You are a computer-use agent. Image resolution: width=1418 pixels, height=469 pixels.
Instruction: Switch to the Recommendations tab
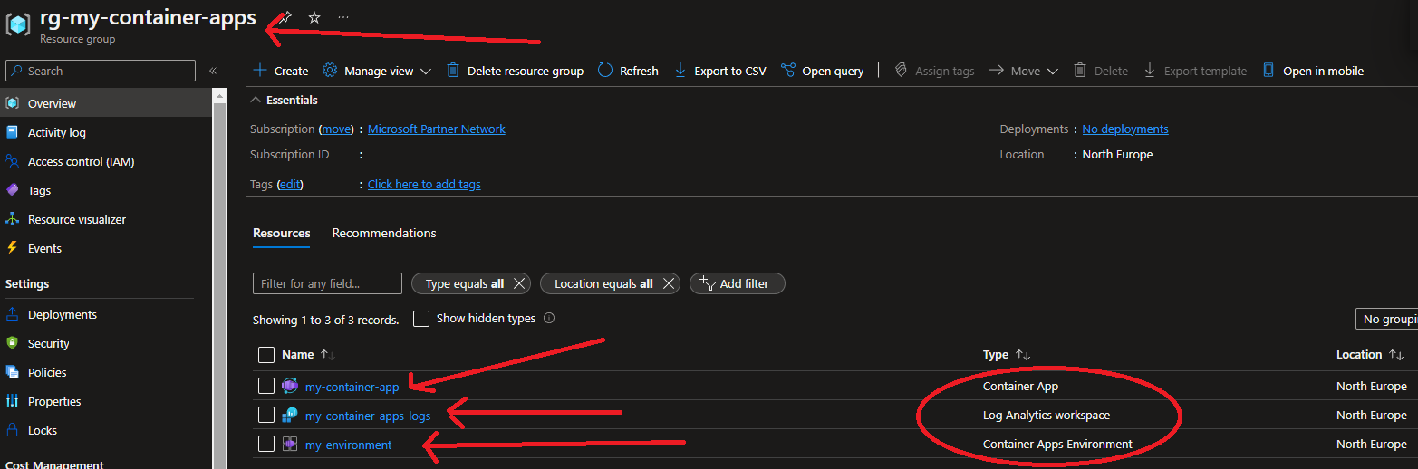[383, 233]
